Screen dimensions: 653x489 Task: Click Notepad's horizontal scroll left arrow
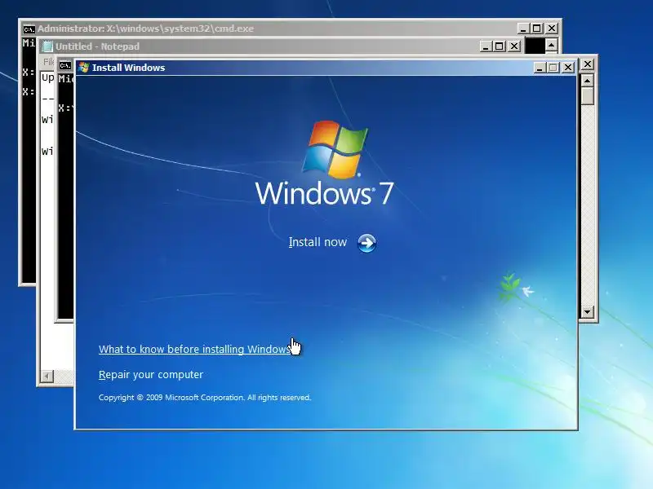tap(47, 377)
